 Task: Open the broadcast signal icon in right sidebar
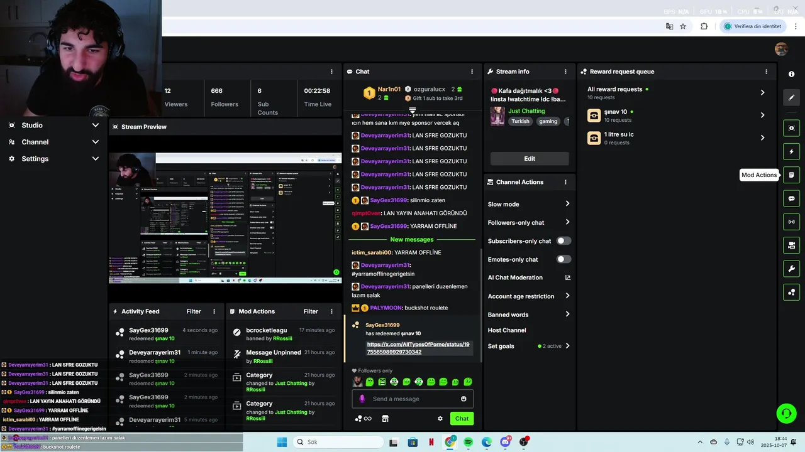(791, 222)
